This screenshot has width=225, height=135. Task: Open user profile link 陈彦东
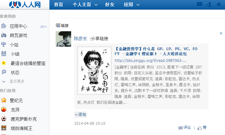coord(80,39)
